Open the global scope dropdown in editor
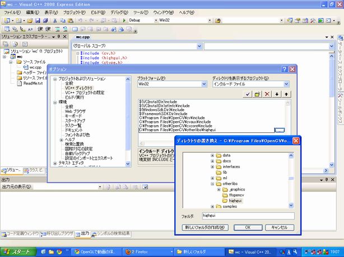This screenshot has height=257, width=344. point(199,46)
